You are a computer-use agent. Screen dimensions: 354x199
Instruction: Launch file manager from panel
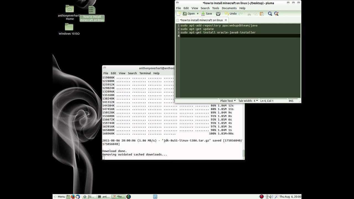click(68, 197)
